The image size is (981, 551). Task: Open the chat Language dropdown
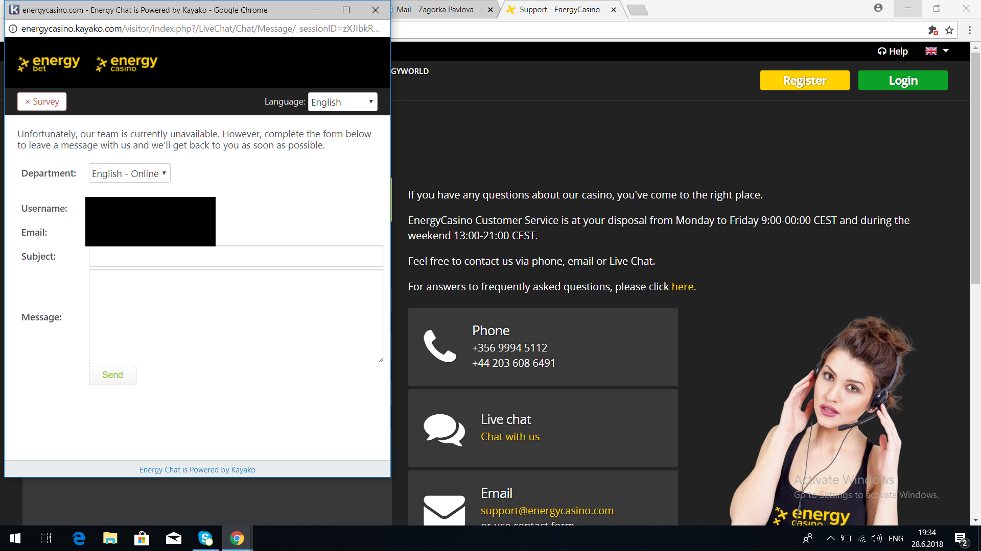(x=343, y=102)
